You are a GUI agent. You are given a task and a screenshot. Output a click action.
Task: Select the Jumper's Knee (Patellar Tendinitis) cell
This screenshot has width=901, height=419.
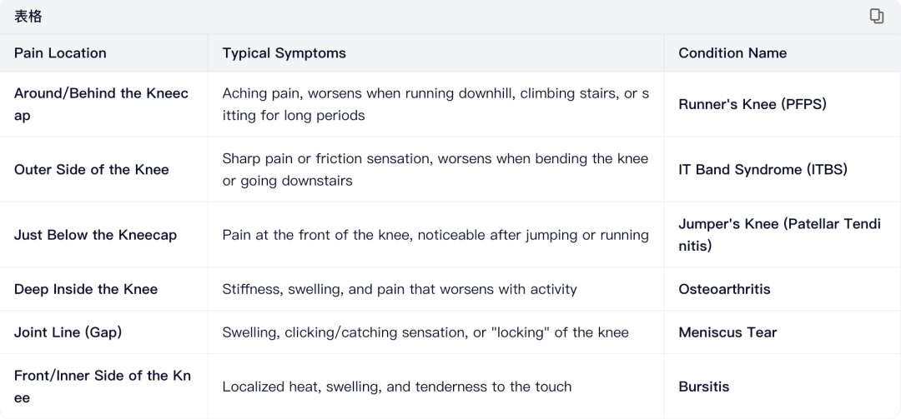(779, 235)
